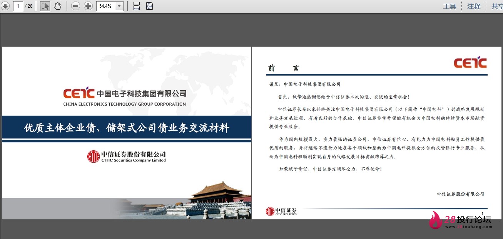Image resolution: width=503 pixels, height=239 pixels.
Task: Click the cover title 优质主体企业债 banner text
Action: click(x=127, y=128)
